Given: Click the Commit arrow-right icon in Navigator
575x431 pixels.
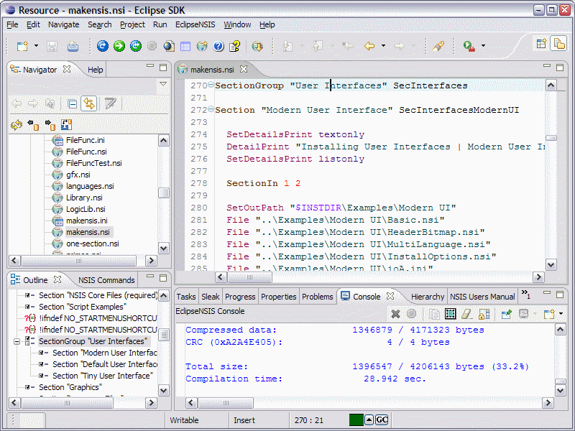Looking at the screenshot, I should pos(50,125).
